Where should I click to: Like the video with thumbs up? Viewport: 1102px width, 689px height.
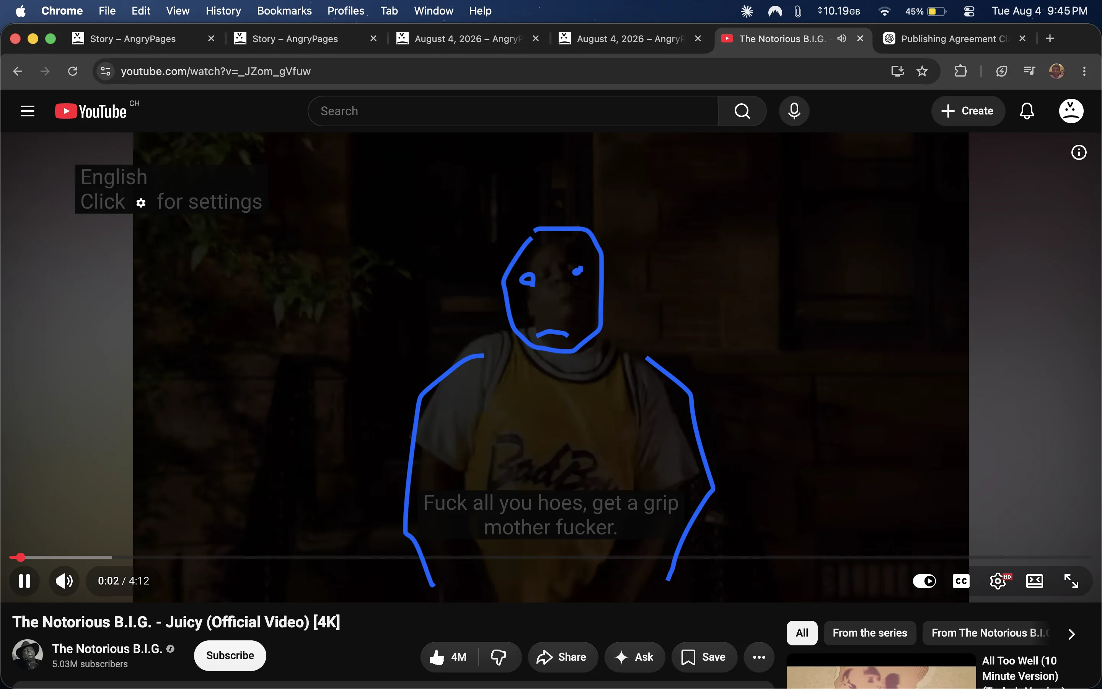(449, 657)
